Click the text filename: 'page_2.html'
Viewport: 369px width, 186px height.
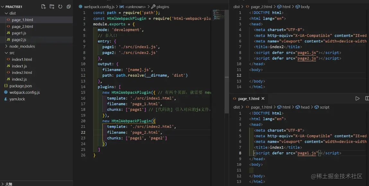coord(134,132)
